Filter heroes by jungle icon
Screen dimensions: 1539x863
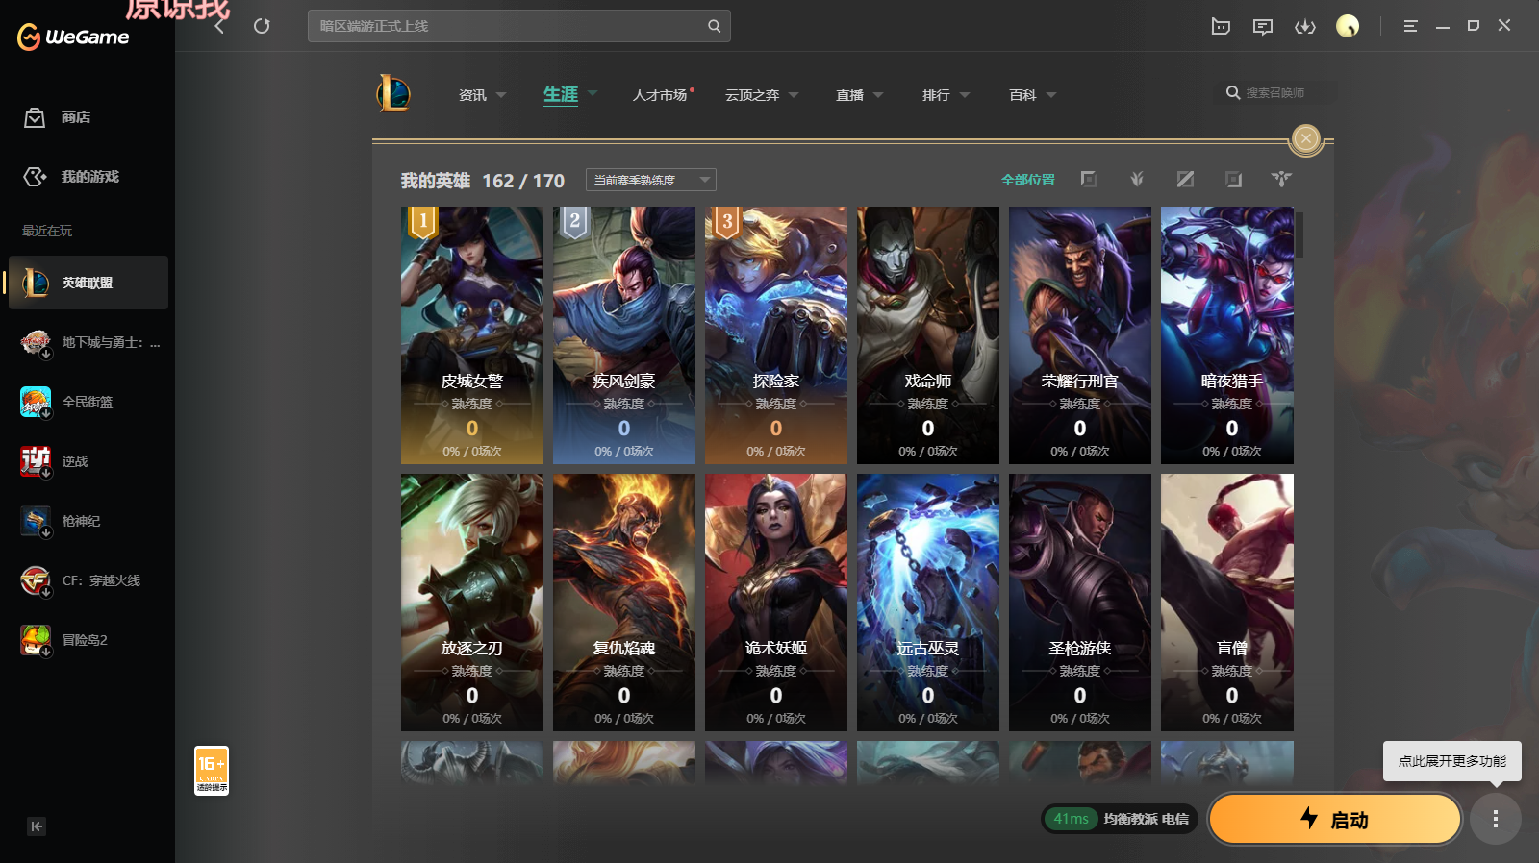(1137, 180)
